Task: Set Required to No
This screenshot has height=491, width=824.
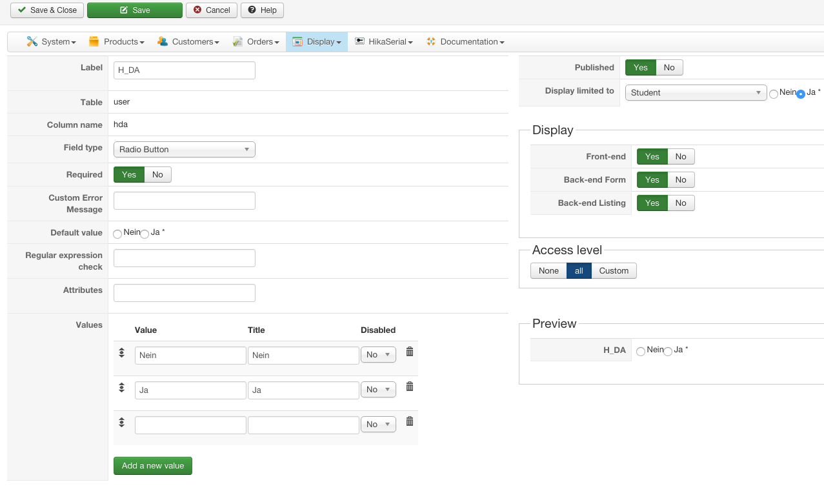Action: pos(157,175)
